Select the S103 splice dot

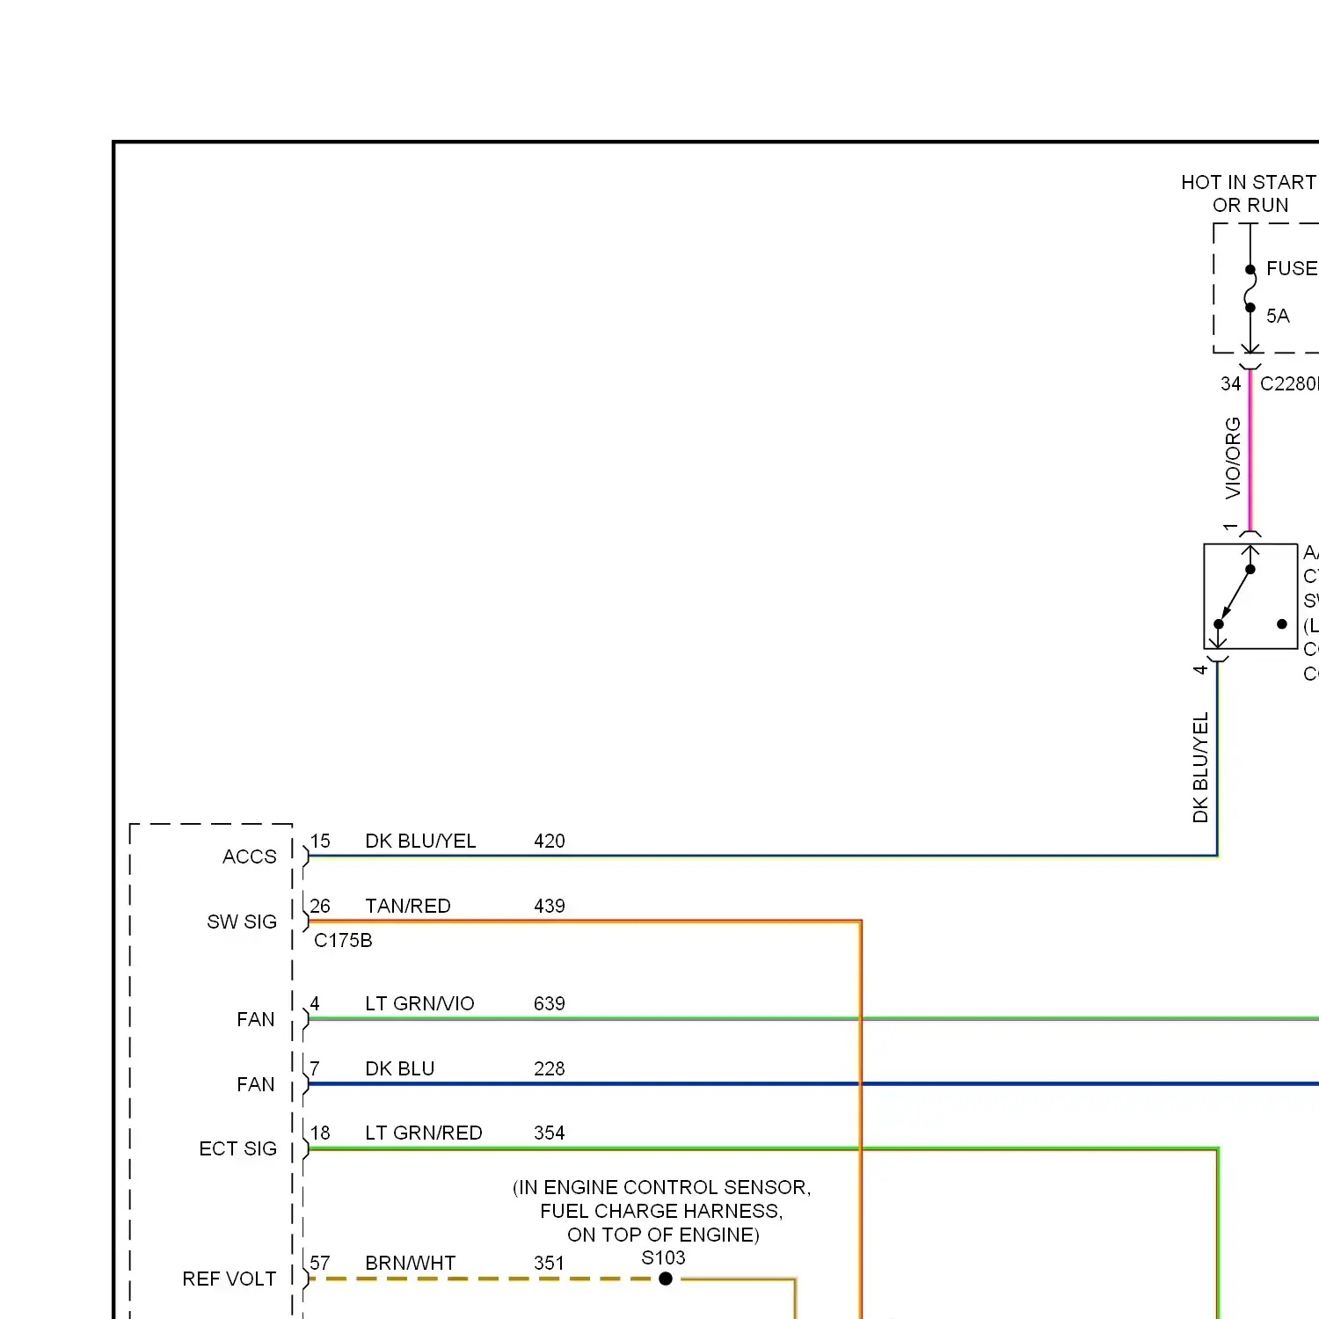pos(666,1279)
